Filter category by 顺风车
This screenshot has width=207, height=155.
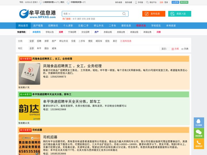pyautogui.click(x=99, y=41)
